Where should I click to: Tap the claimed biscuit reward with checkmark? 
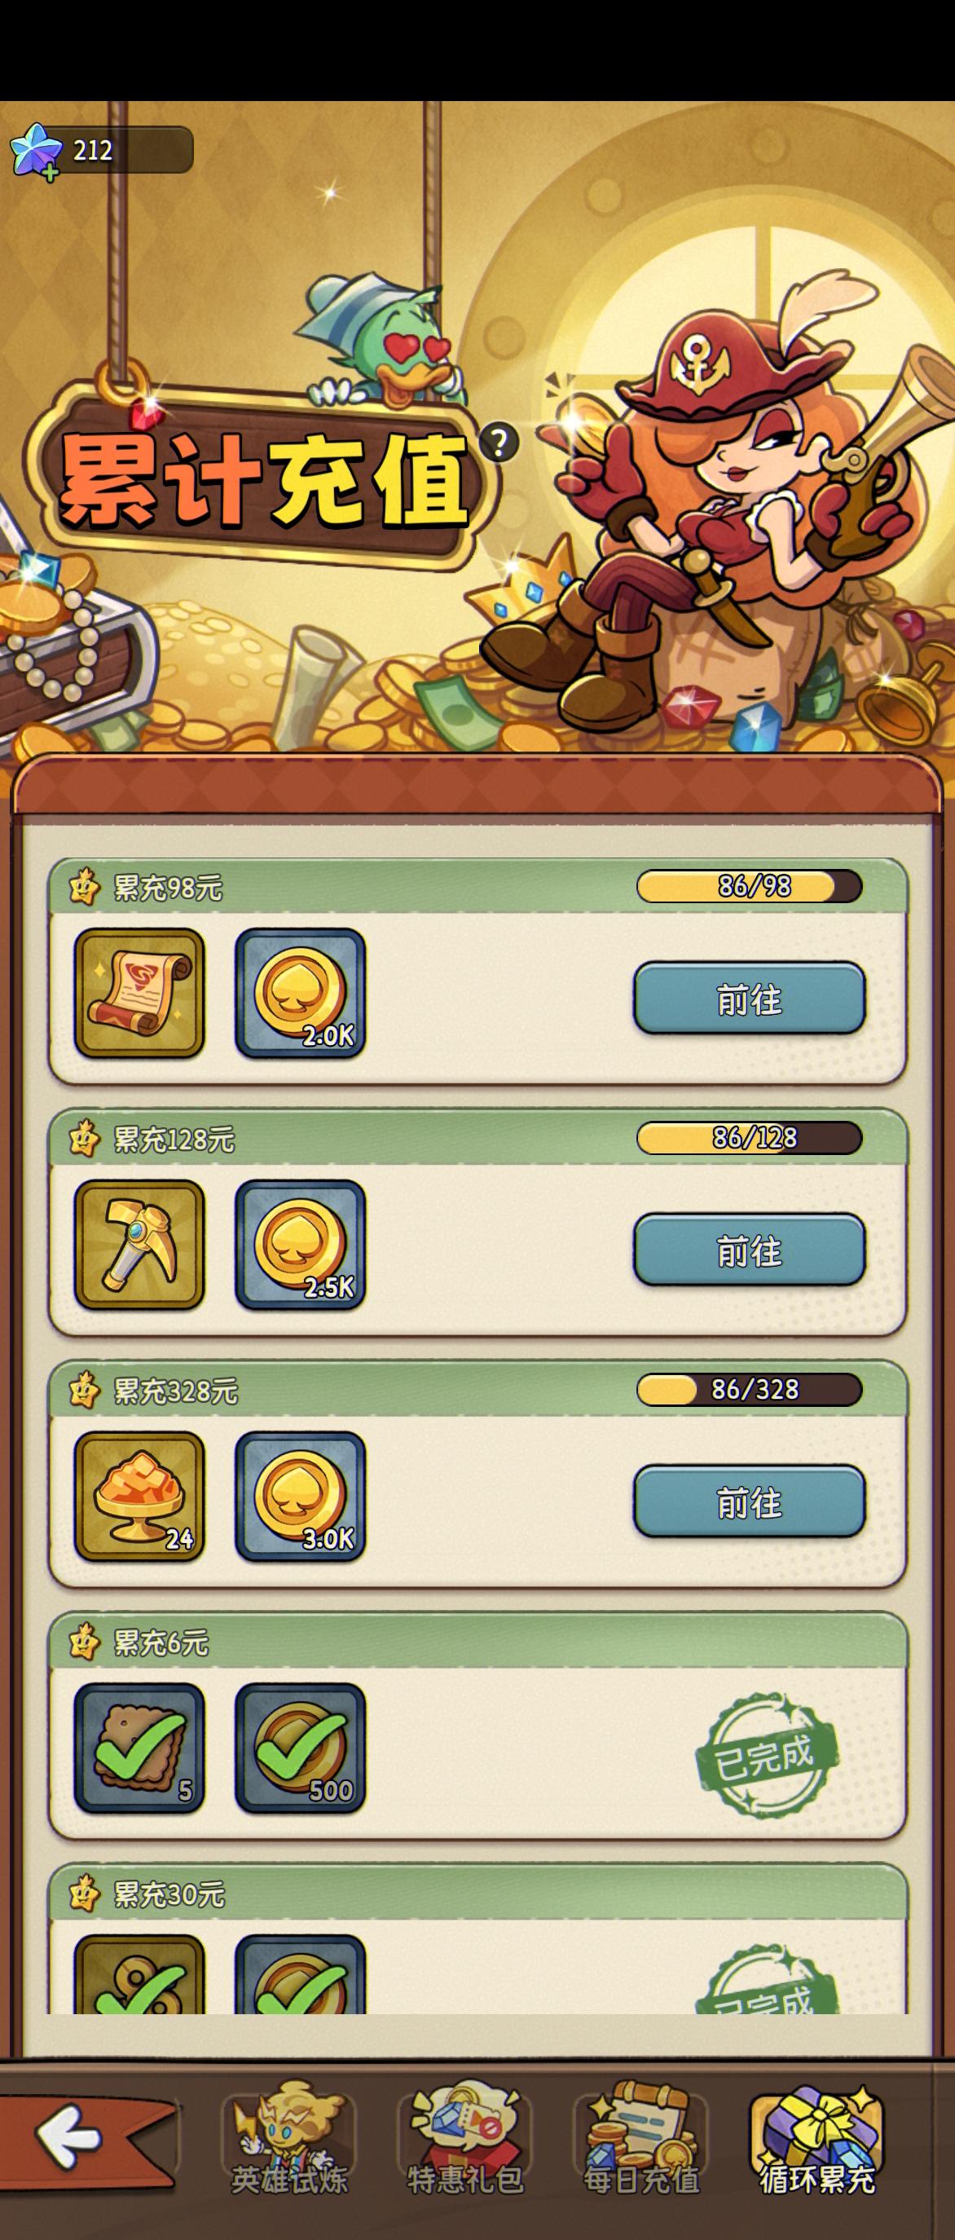(139, 1748)
